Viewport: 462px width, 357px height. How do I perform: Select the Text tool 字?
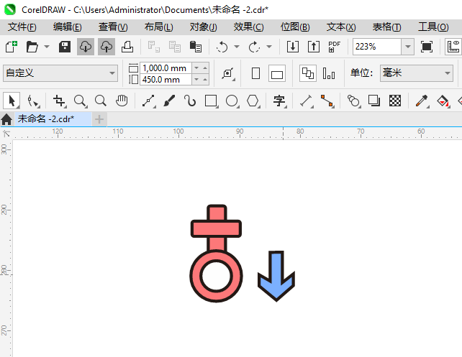tap(279, 101)
